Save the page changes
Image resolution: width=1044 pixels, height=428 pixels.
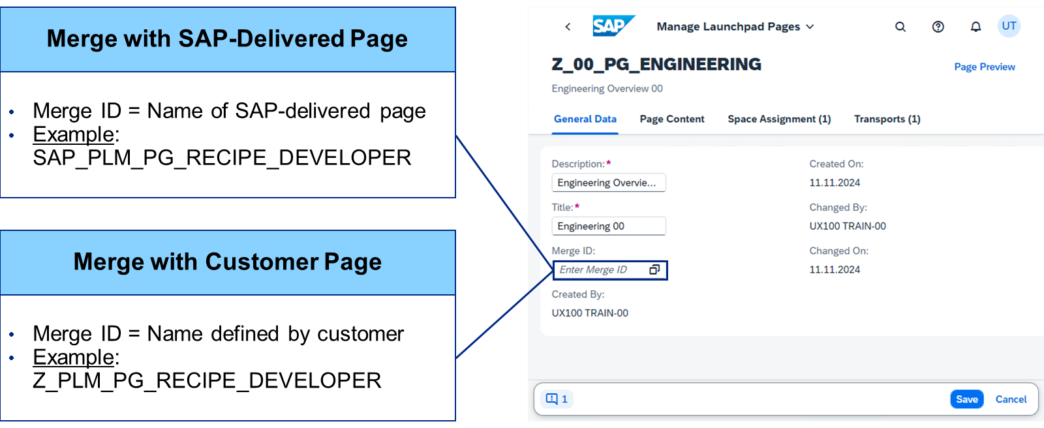coord(967,399)
